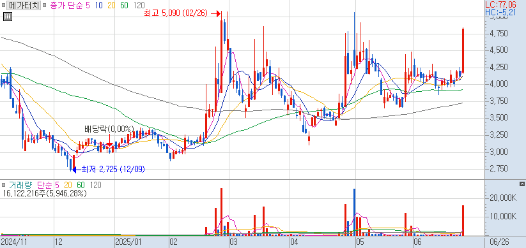Viewport: 526px width, 248px height.
Task: Open the grid table icon under 메가터치
Action: (8, 17)
